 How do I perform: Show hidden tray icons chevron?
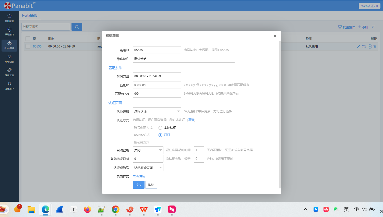click(306, 209)
